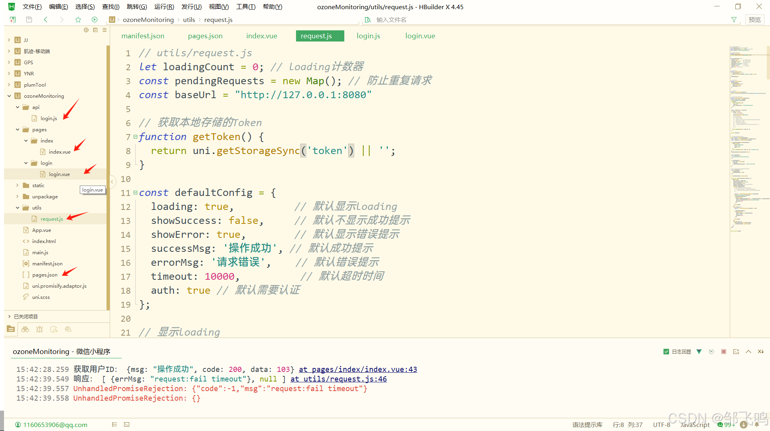This screenshot has width=770, height=431.
Task: Open the project panel hamburger menu icon
Action: point(105,30)
